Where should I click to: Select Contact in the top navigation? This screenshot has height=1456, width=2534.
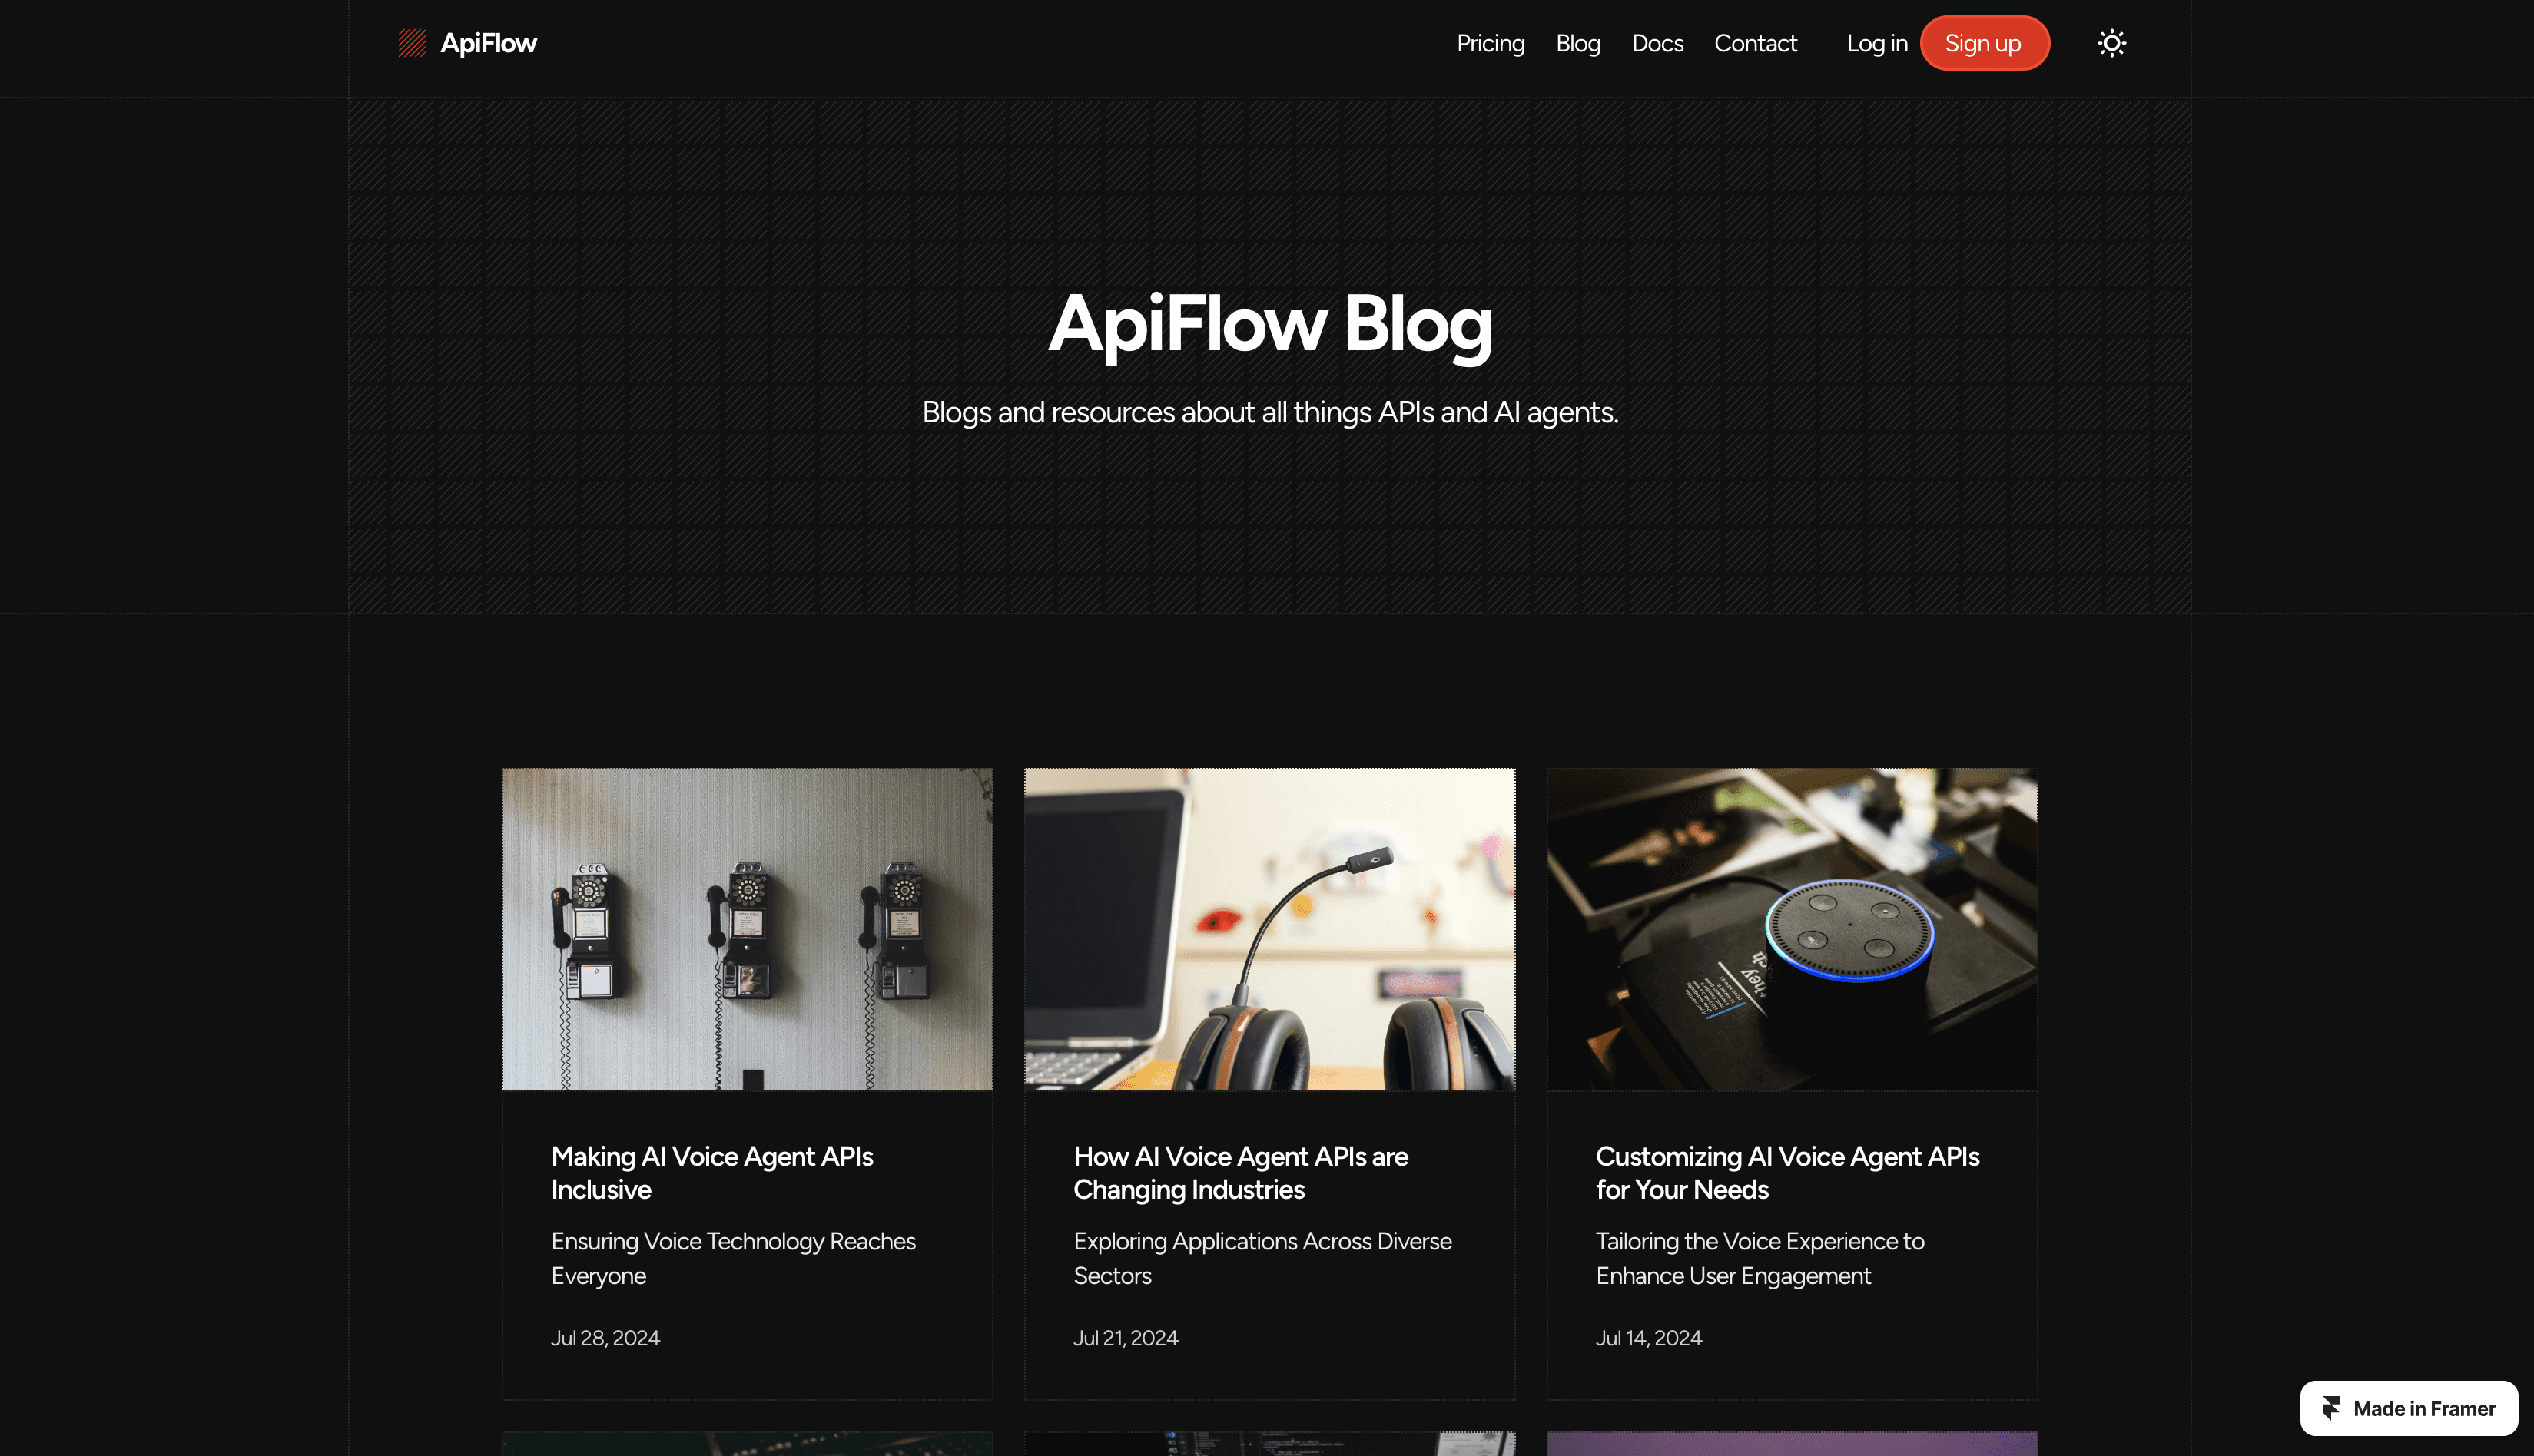pyautogui.click(x=1755, y=43)
